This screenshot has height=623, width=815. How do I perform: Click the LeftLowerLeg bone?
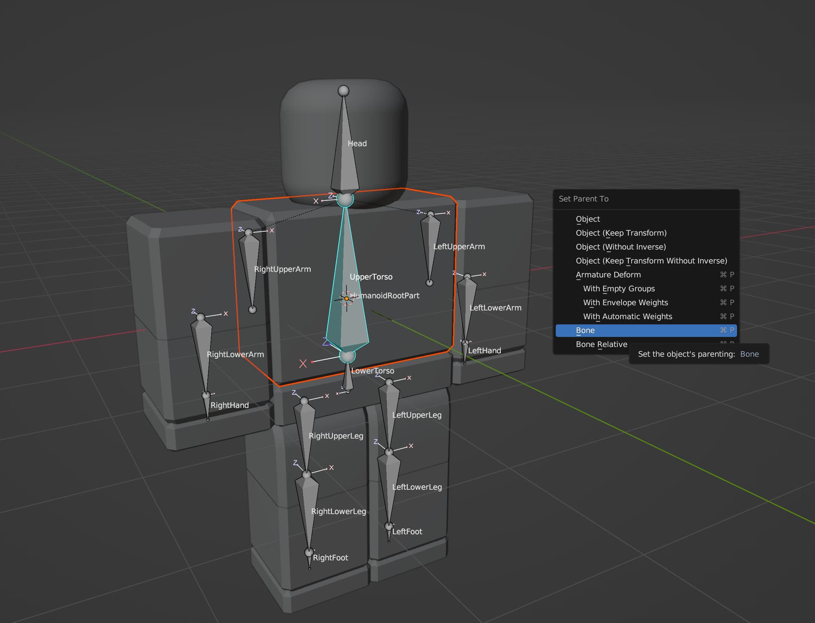tap(389, 480)
